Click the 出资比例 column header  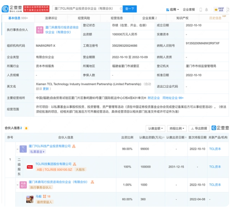[127, 138]
